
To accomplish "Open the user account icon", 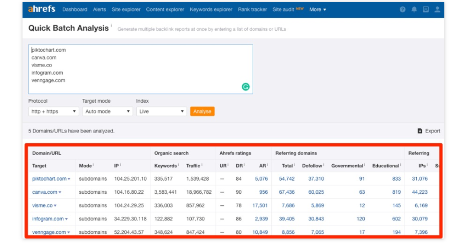I will tap(437, 9).
